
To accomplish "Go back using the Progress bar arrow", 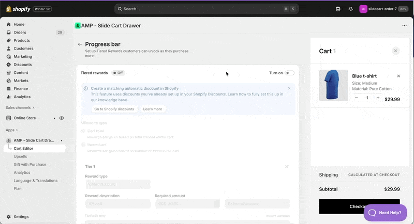I will tap(80, 44).
